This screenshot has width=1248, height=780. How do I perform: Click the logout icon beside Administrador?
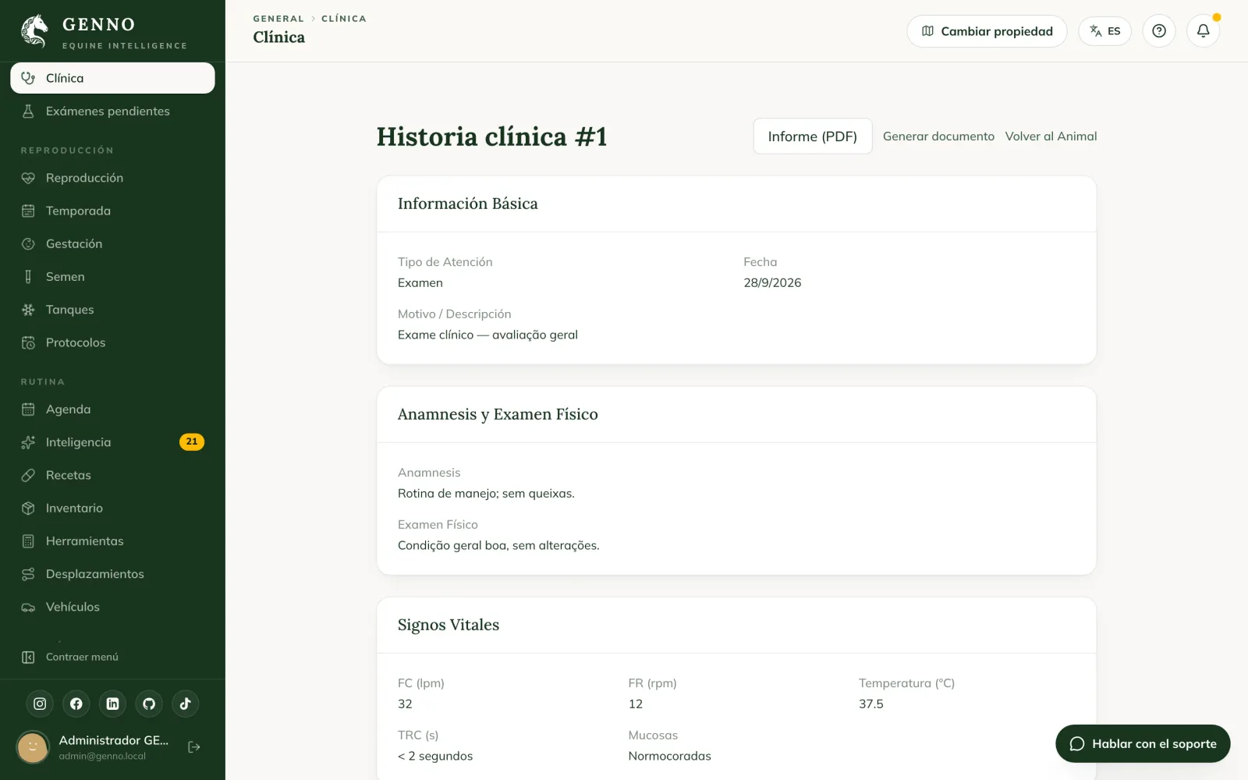point(194,747)
